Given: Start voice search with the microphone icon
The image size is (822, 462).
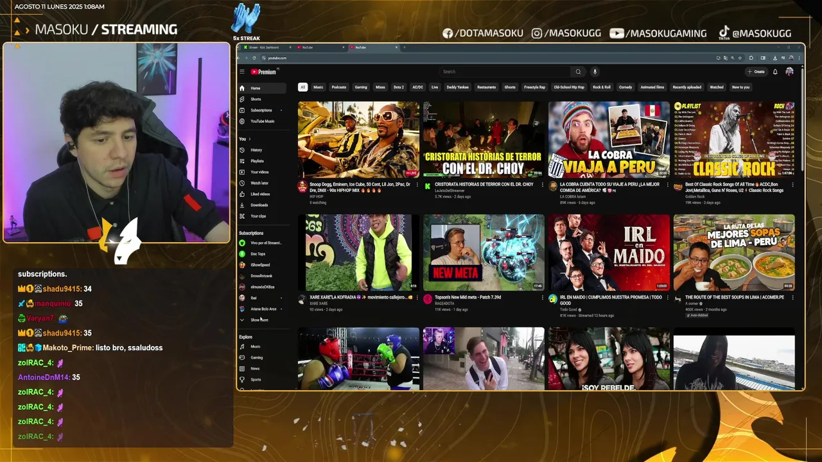Looking at the screenshot, I should click(595, 72).
